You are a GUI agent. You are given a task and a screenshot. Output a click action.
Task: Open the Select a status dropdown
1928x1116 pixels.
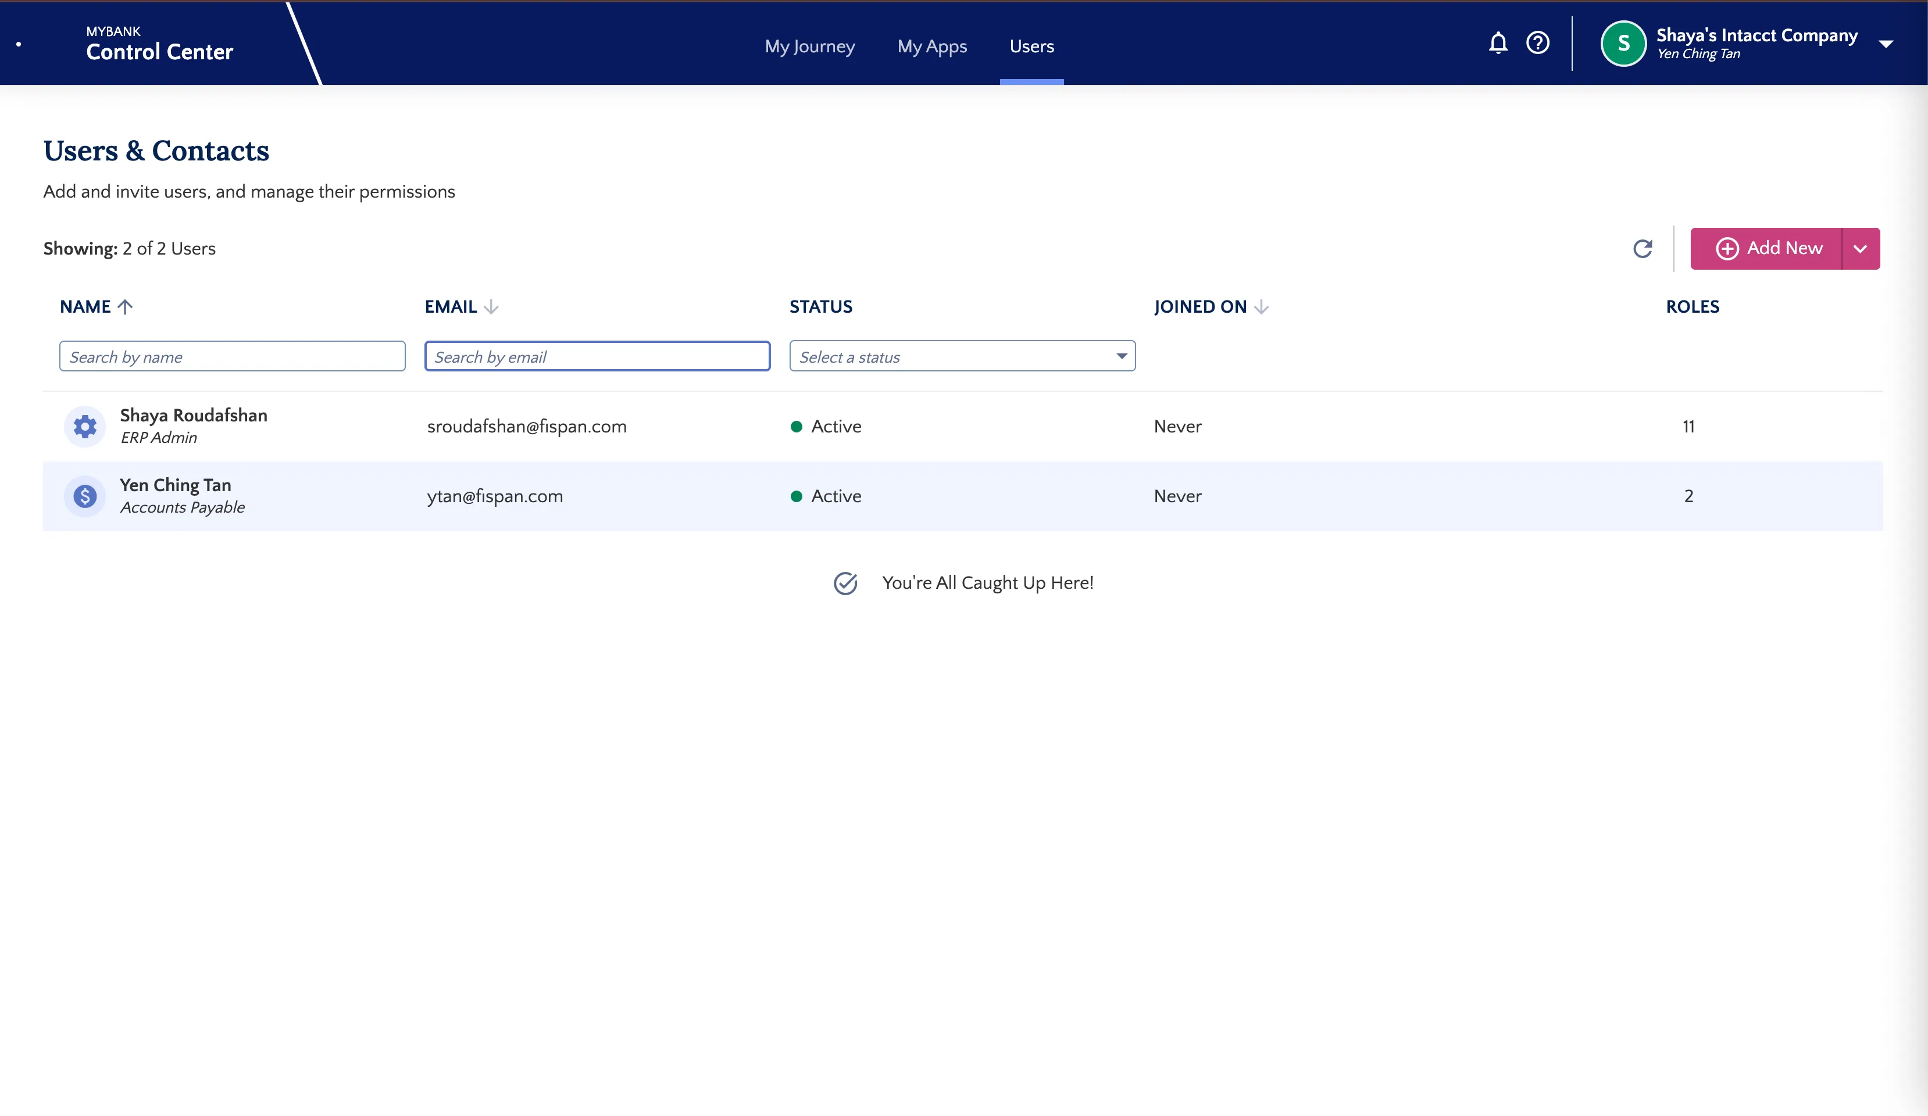point(962,356)
